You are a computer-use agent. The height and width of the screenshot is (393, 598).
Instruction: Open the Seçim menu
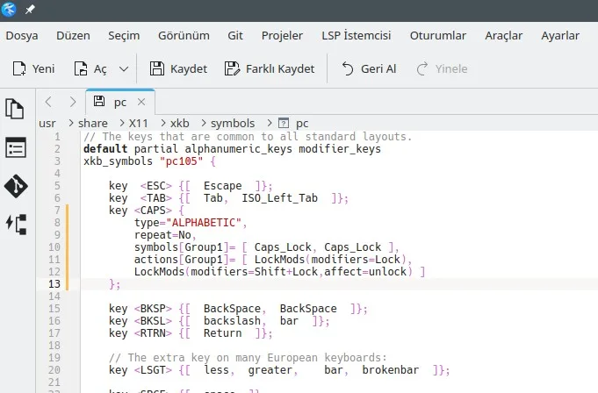click(124, 35)
